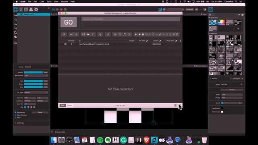Toggle the Preview checkbox in media panel
Image resolution: width=258 pixels, height=145 pixels.
pyautogui.click(x=210, y=79)
